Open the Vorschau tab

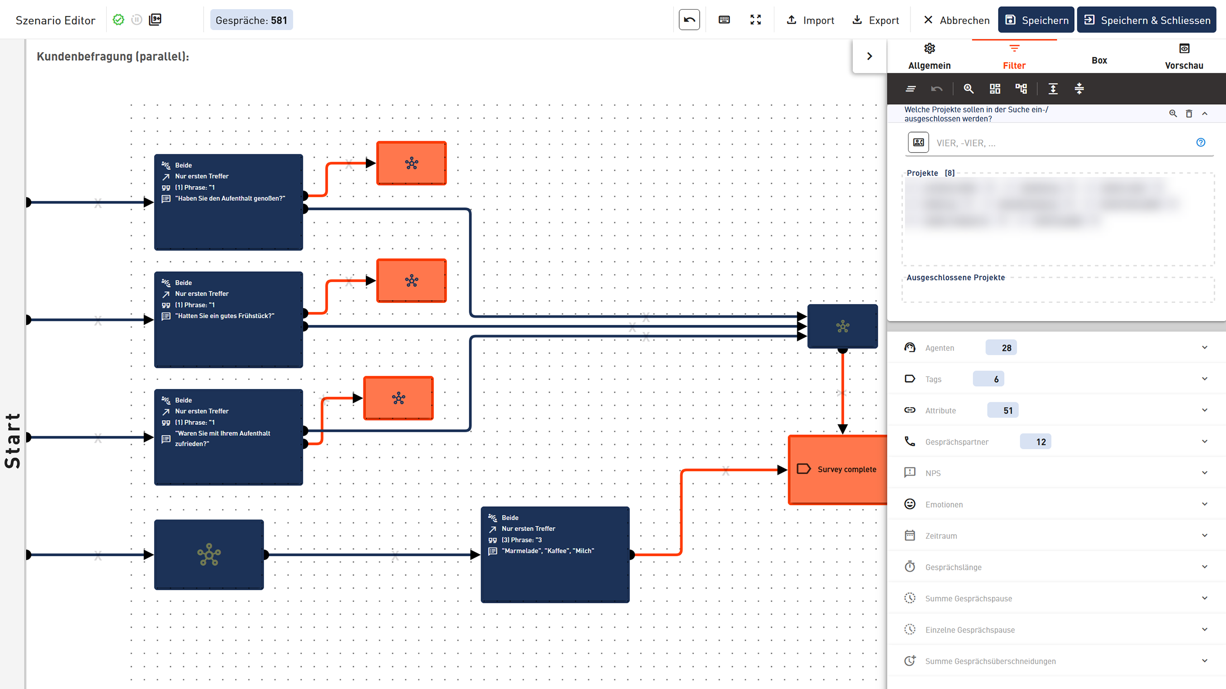pyautogui.click(x=1184, y=56)
